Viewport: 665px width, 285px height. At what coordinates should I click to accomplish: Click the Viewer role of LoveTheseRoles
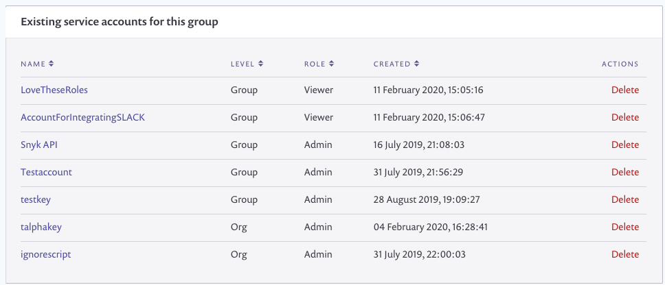point(319,90)
